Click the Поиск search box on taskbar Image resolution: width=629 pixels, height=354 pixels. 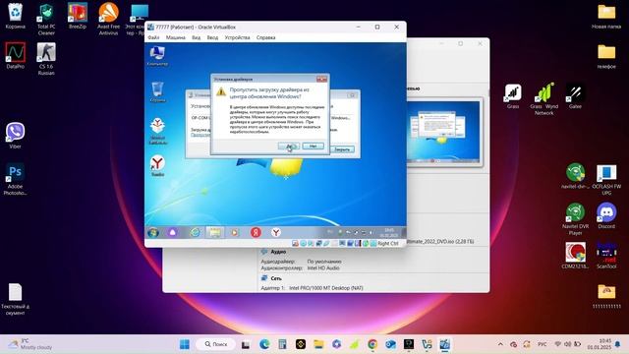pos(216,344)
